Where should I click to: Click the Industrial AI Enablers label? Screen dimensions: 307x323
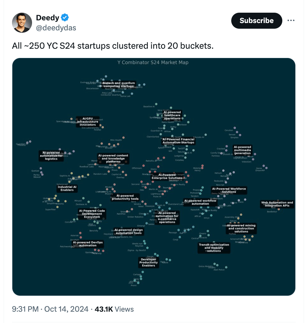[x=67, y=189]
